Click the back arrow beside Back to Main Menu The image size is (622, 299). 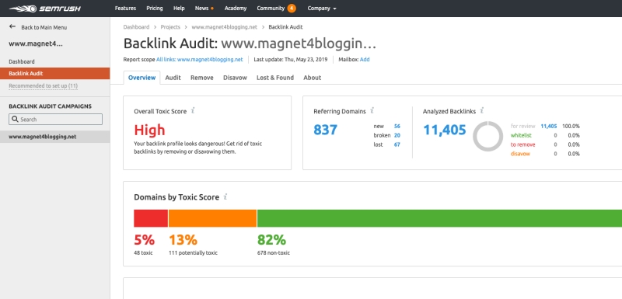coord(12,26)
